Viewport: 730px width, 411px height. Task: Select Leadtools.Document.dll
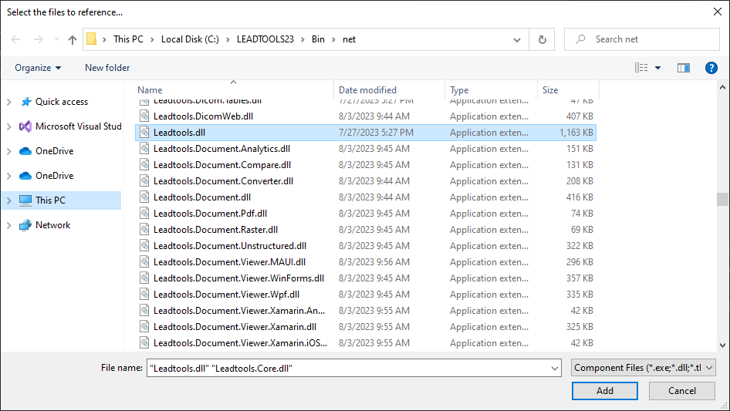[x=202, y=197]
